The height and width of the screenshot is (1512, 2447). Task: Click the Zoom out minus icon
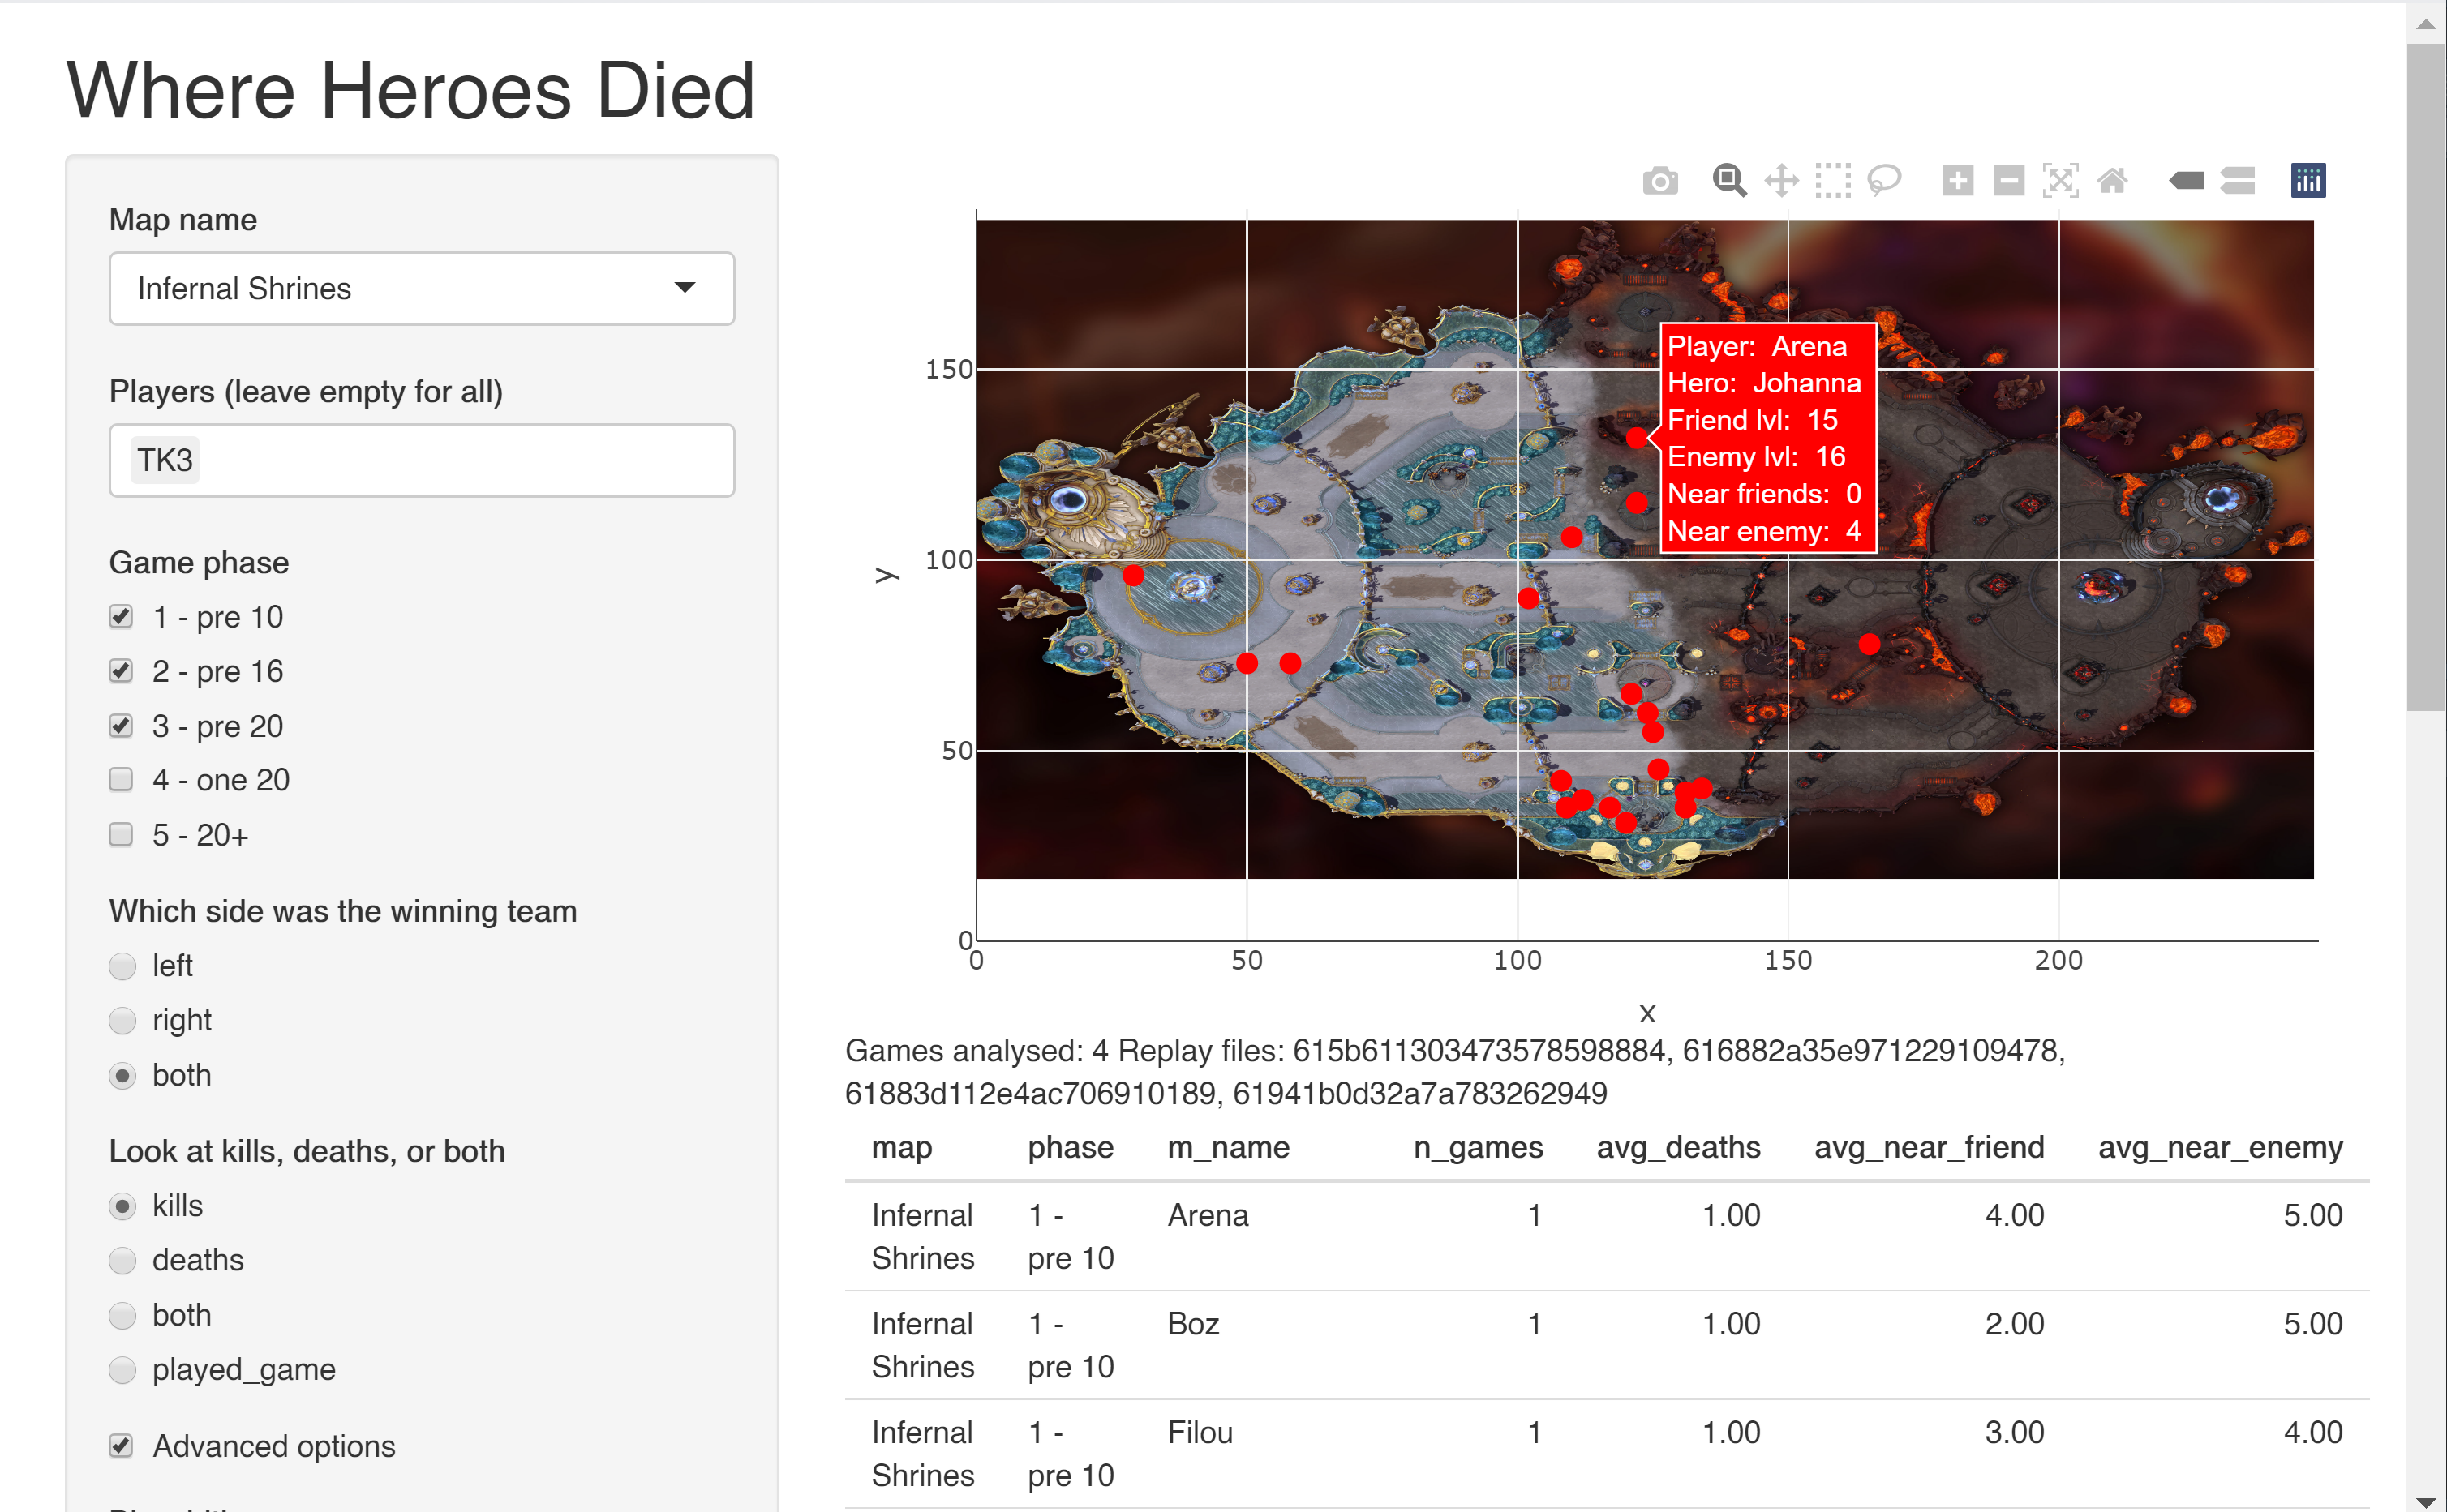(x=2009, y=181)
